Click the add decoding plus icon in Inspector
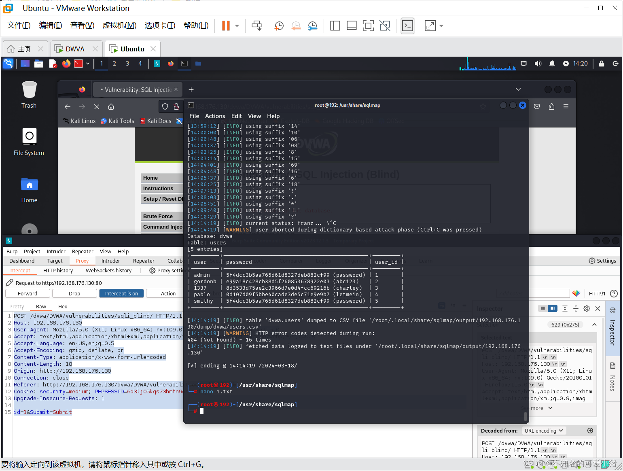 pyautogui.click(x=590, y=431)
